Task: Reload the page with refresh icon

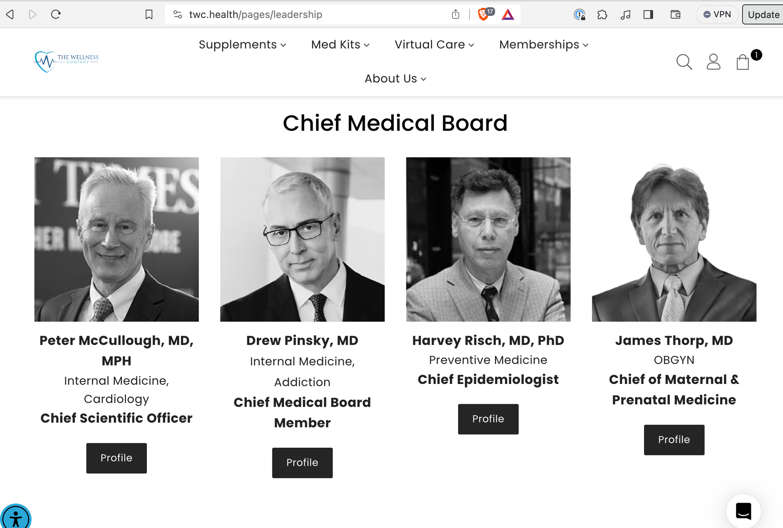Action: [x=56, y=14]
